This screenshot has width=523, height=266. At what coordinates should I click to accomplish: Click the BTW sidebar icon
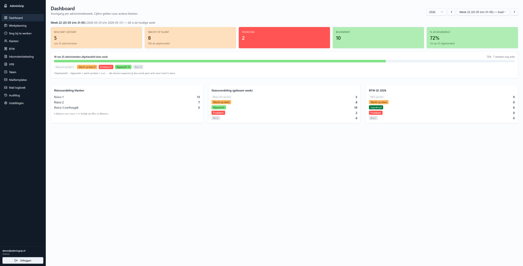point(6,49)
